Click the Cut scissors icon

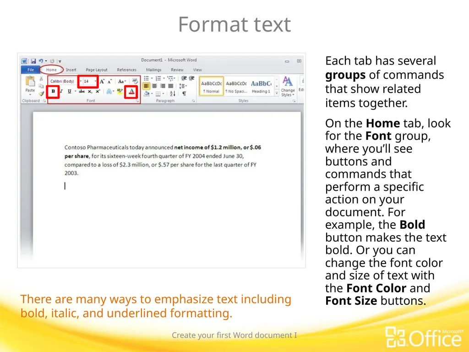coord(41,79)
